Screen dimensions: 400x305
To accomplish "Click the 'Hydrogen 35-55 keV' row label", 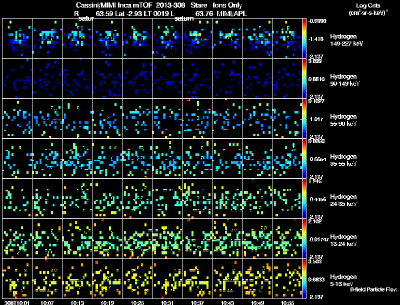I will click(343, 160).
